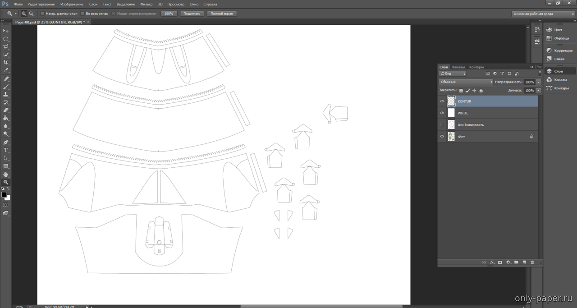Enable the Во всех окнах checkbox
The width and height of the screenshot is (577, 308).
coord(82,14)
